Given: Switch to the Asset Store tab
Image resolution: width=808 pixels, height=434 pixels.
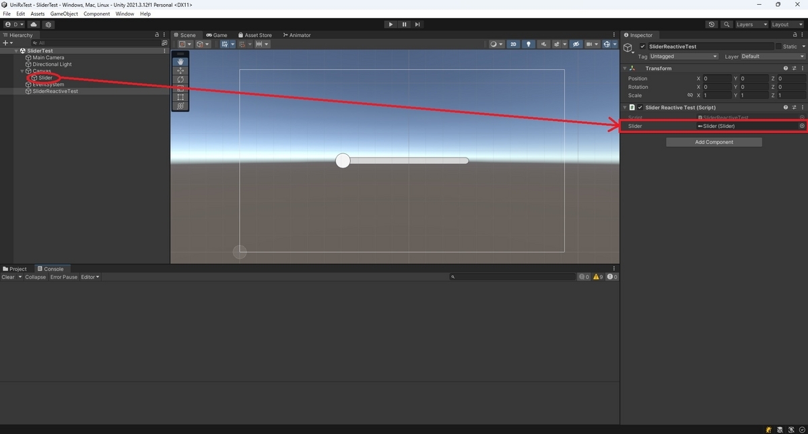Looking at the screenshot, I should click(255, 35).
